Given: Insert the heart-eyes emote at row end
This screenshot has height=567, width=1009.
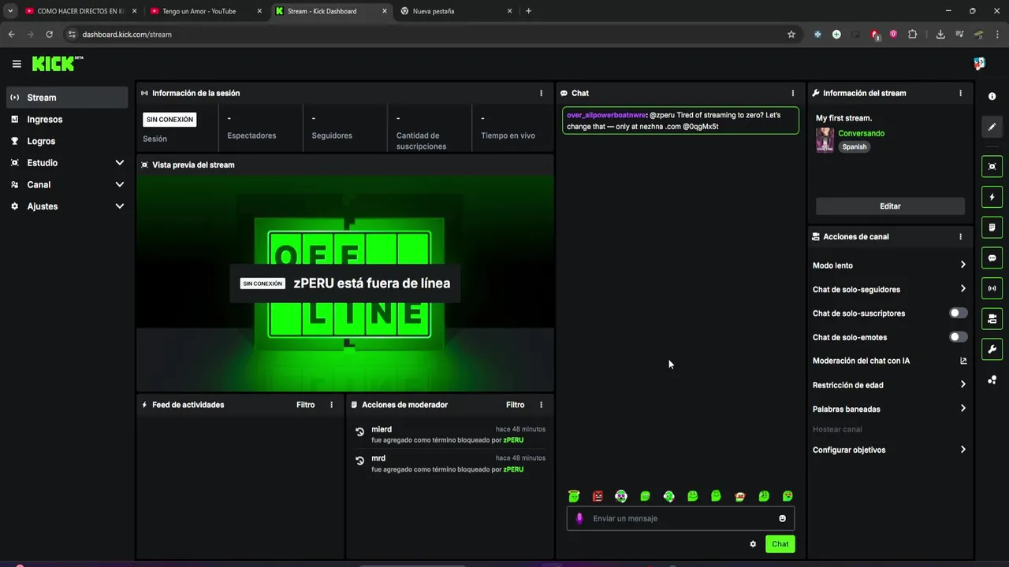Looking at the screenshot, I should (x=787, y=496).
